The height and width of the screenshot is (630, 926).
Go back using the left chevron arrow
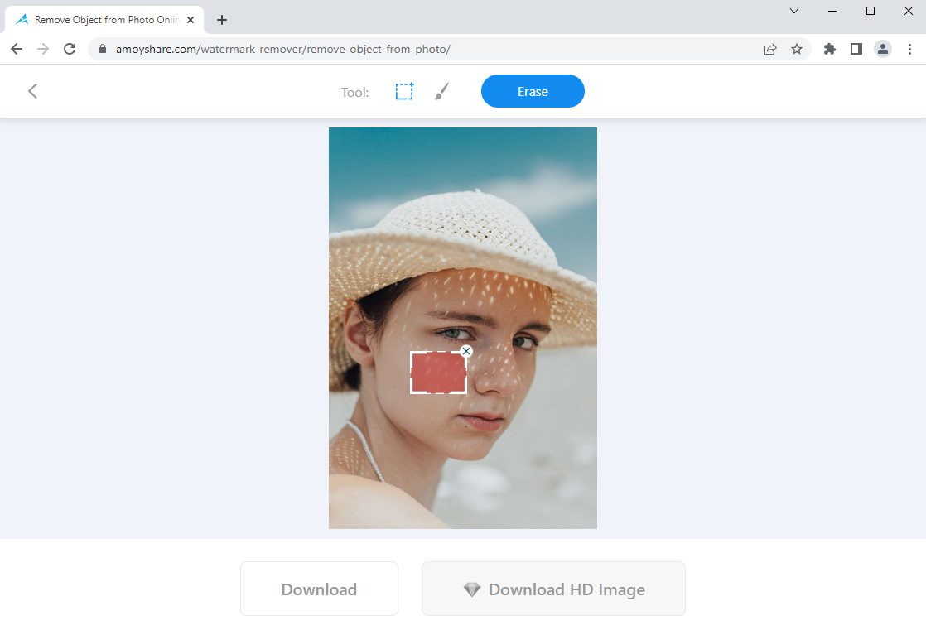pos(33,91)
